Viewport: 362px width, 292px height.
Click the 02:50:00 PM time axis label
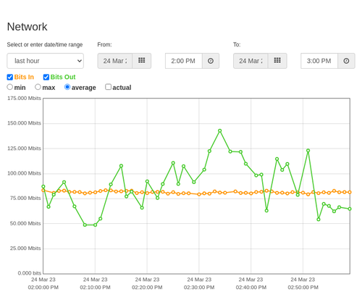pos(303,288)
